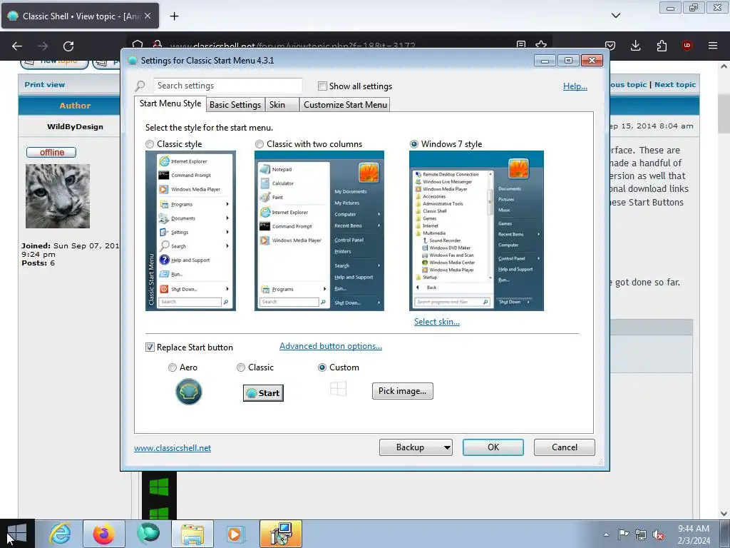Reload the page in Firefox
This screenshot has height=548, width=730.
point(68,46)
